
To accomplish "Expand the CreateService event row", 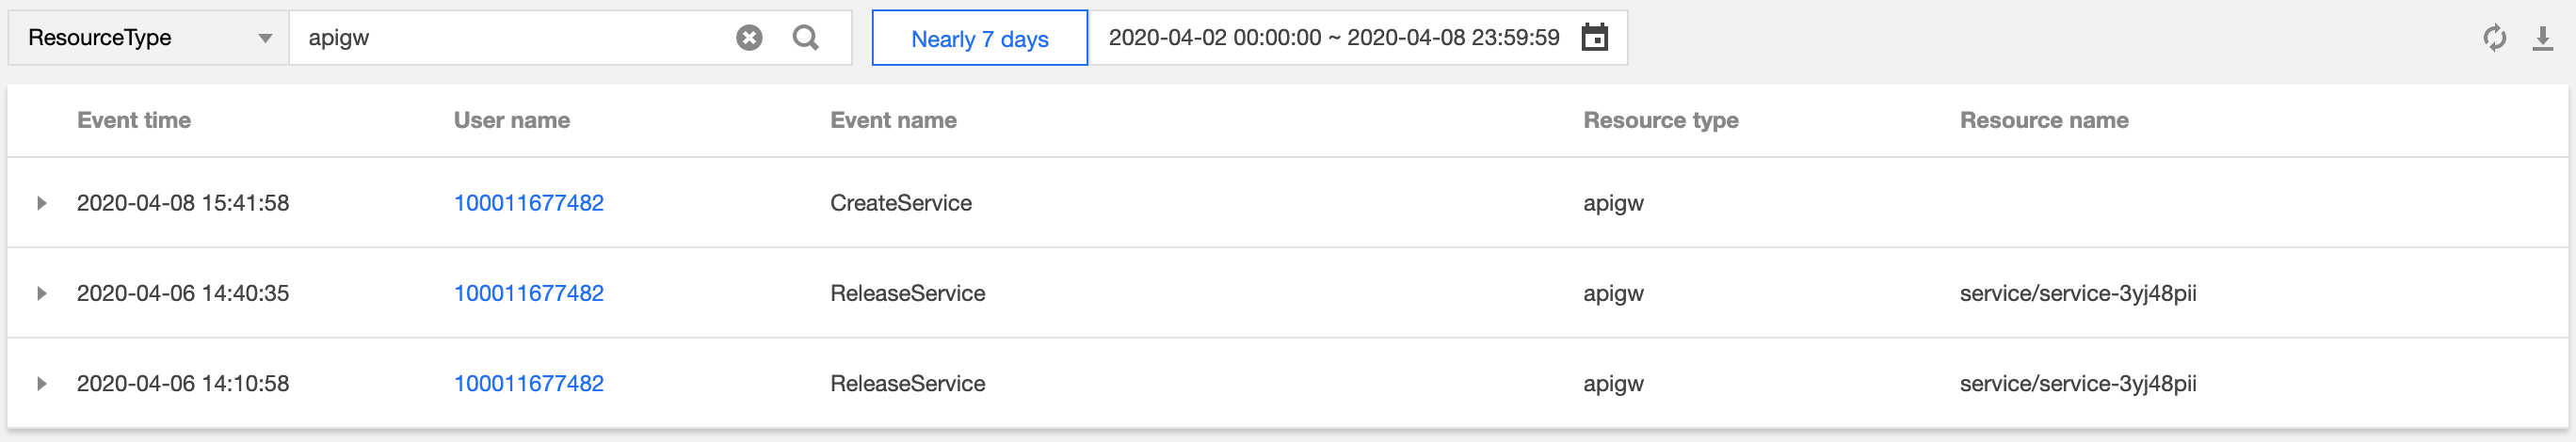I will pos(42,203).
